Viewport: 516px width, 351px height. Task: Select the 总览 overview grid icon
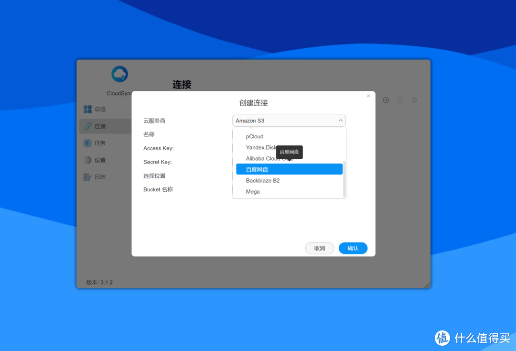(88, 109)
